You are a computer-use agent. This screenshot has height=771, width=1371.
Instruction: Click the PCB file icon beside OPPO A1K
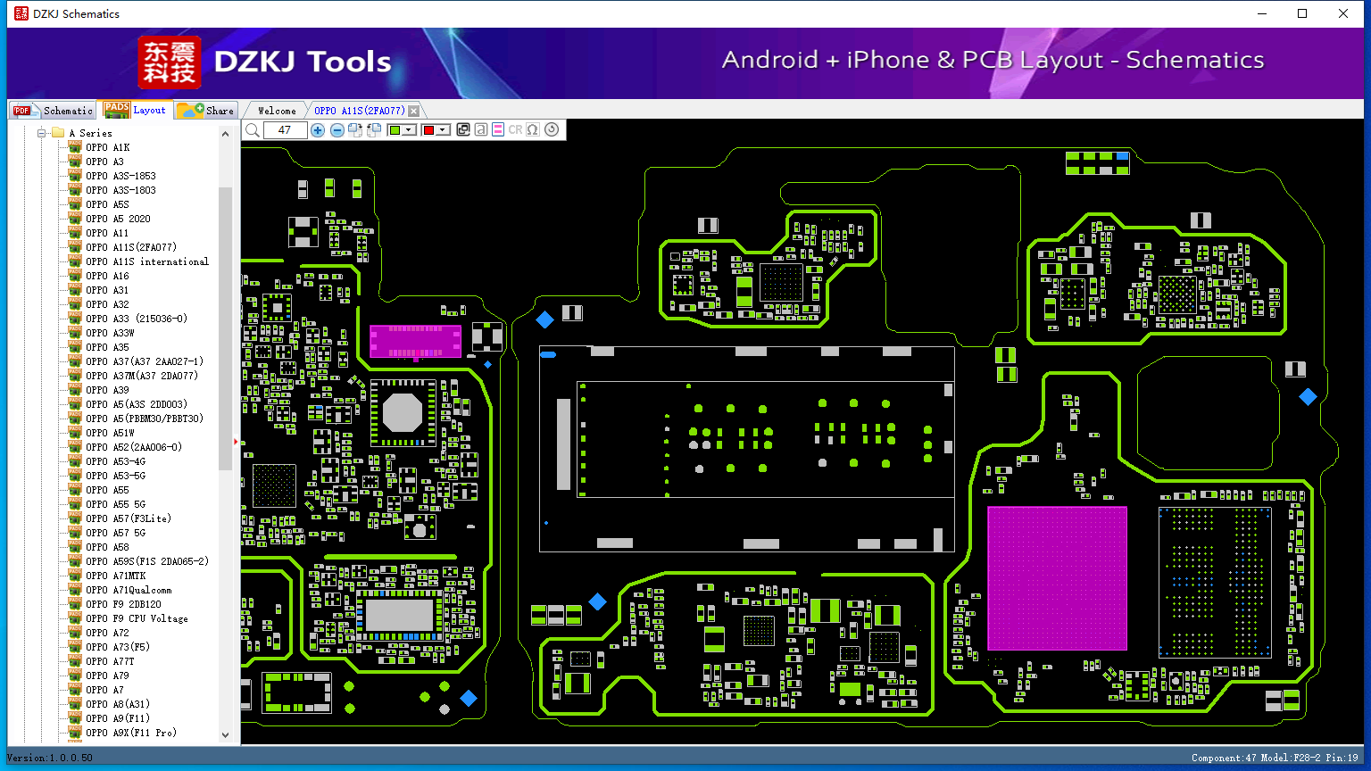click(75, 147)
